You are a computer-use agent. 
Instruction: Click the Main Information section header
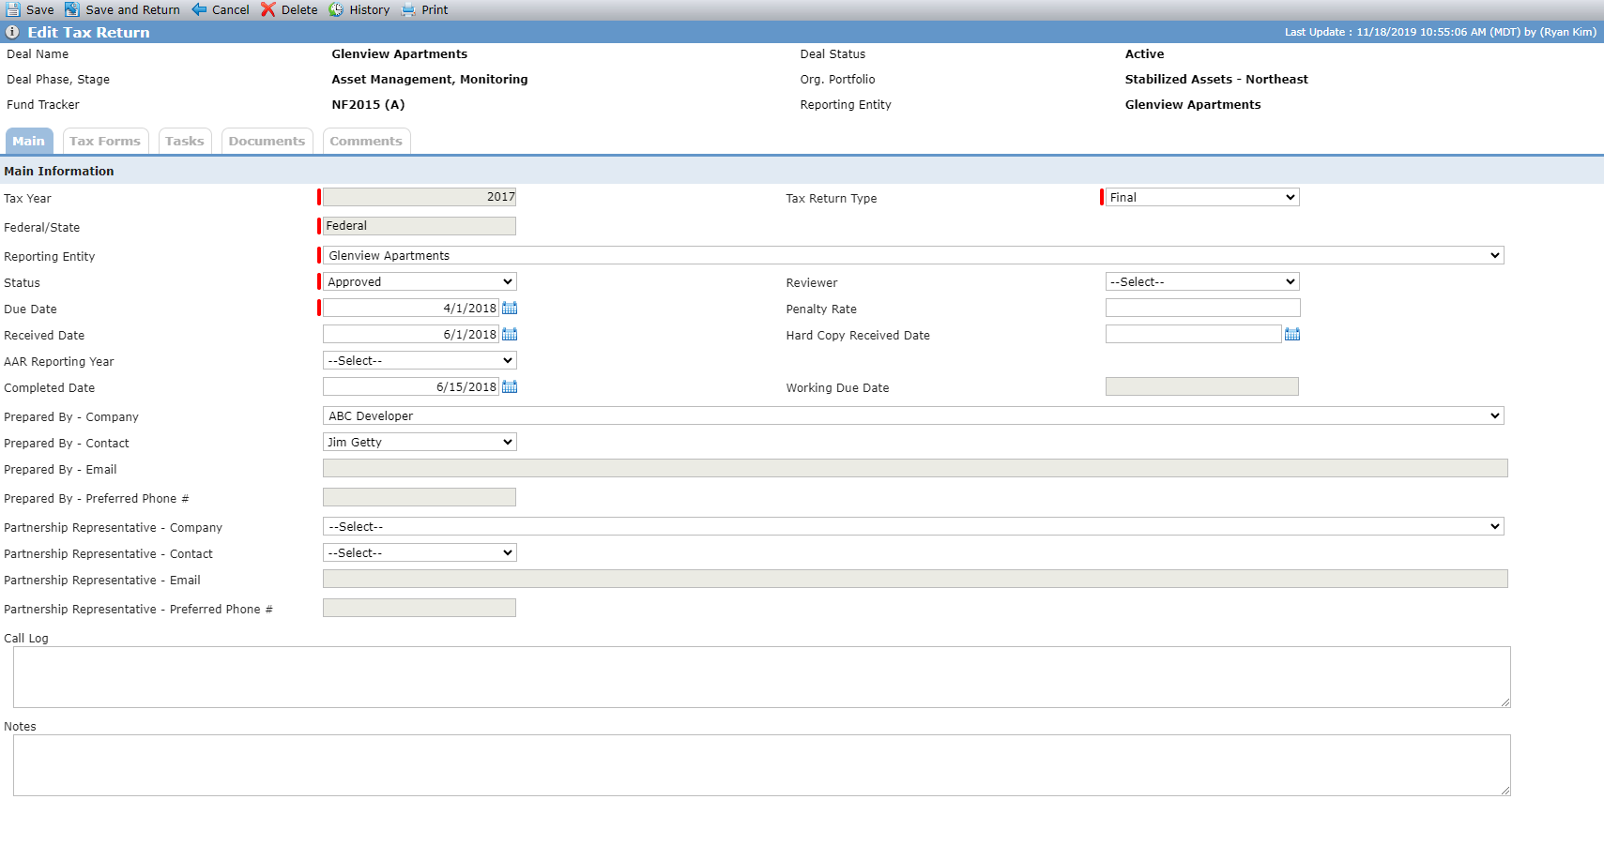tap(59, 171)
